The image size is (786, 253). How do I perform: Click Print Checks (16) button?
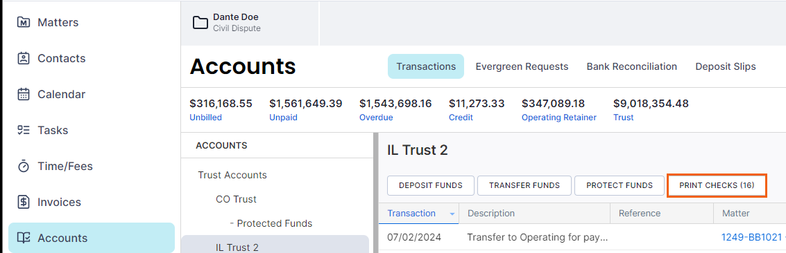click(717, 185)
